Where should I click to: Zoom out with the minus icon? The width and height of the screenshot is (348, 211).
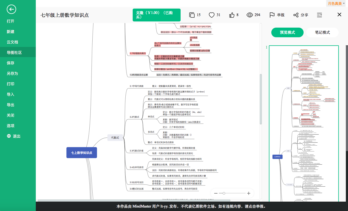(216, 193)
